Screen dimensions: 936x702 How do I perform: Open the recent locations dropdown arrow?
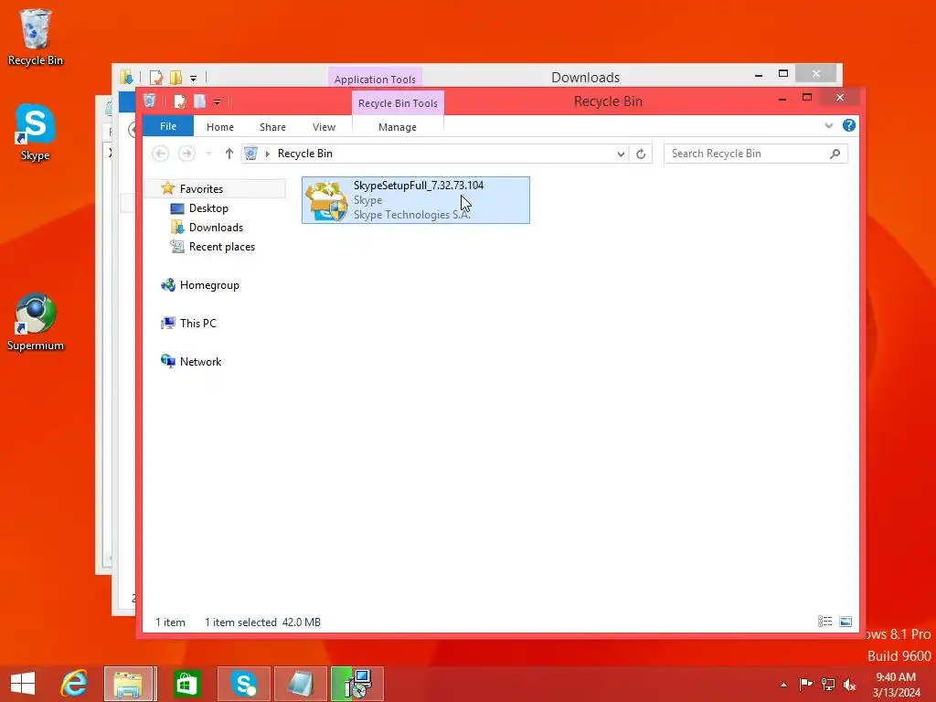208,154
